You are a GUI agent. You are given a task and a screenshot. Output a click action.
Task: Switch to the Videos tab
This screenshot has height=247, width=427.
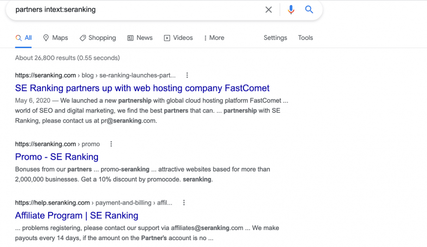(x=178, y=38)
